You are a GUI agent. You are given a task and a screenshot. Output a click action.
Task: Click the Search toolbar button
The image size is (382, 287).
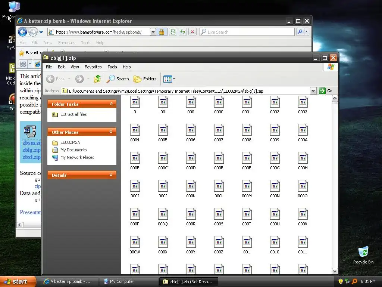118,79
